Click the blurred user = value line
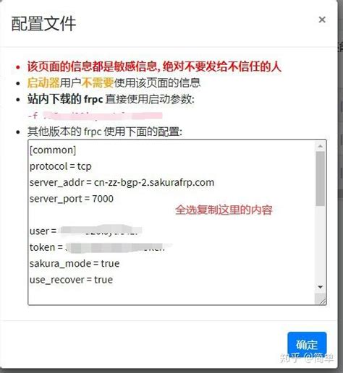Viewport: 343px width, 373px height. click(x=85, y=231)
